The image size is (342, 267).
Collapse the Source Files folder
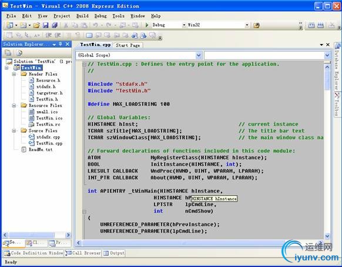[x=14, y=131]
